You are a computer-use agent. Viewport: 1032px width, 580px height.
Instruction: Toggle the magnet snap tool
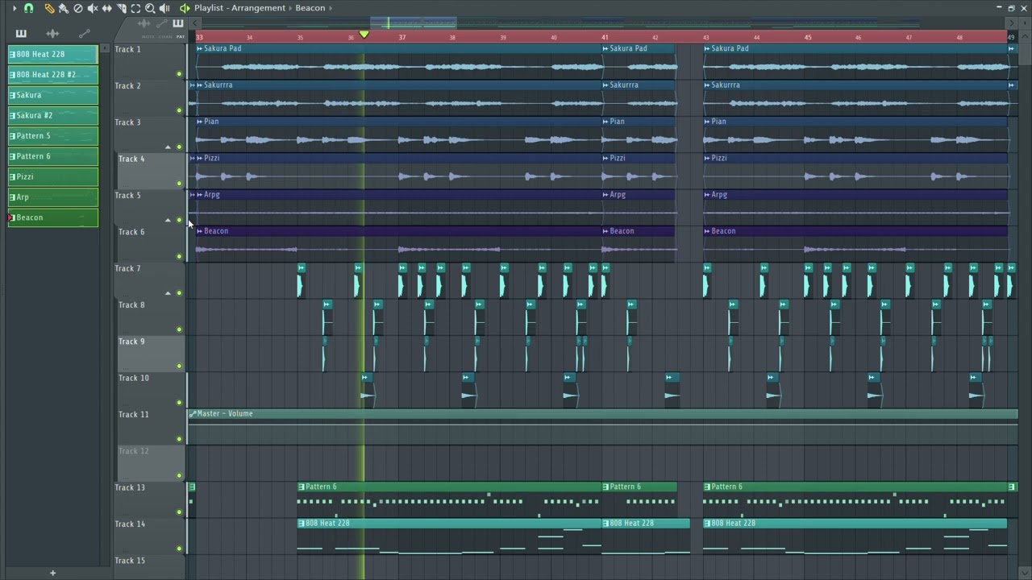(x=29, y=8)
